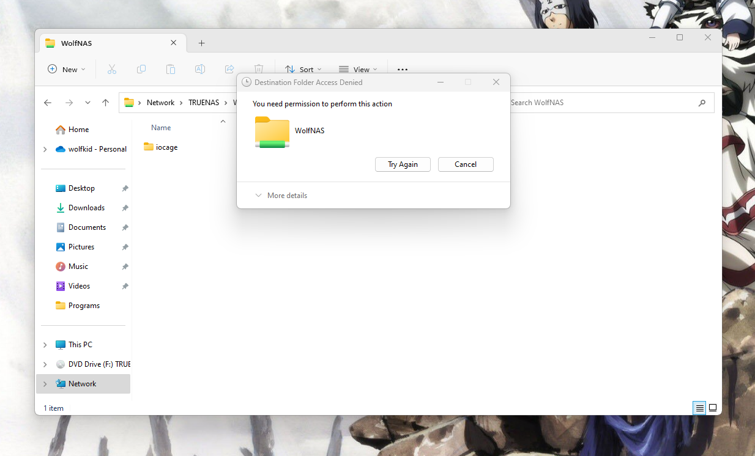755x456 pixels.
Task: Select the TRUENAS breadcrumb
Action: (x=204, y=103)
